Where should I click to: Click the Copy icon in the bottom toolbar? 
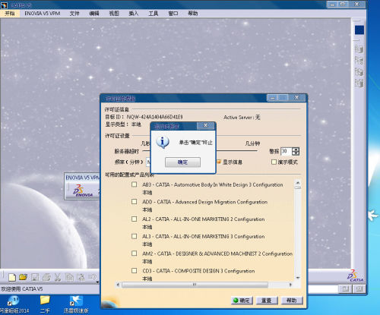[x=69, y=277]
